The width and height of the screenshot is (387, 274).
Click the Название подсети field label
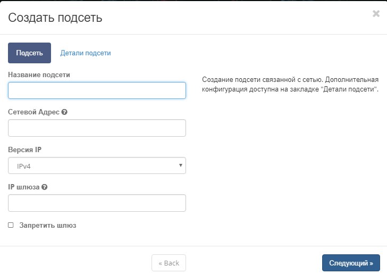coord(39,75)
